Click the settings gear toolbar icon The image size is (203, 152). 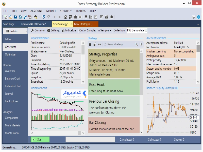pos(80,17)
